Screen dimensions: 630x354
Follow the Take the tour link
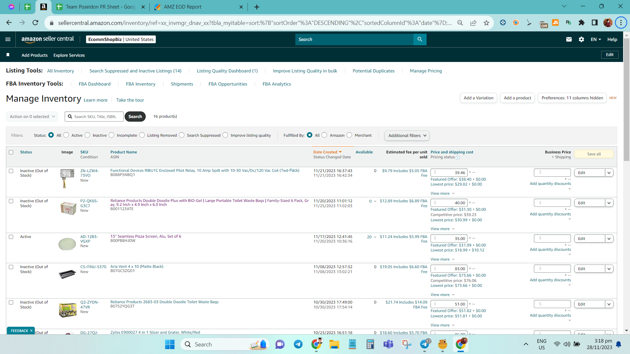coord(130,100)
